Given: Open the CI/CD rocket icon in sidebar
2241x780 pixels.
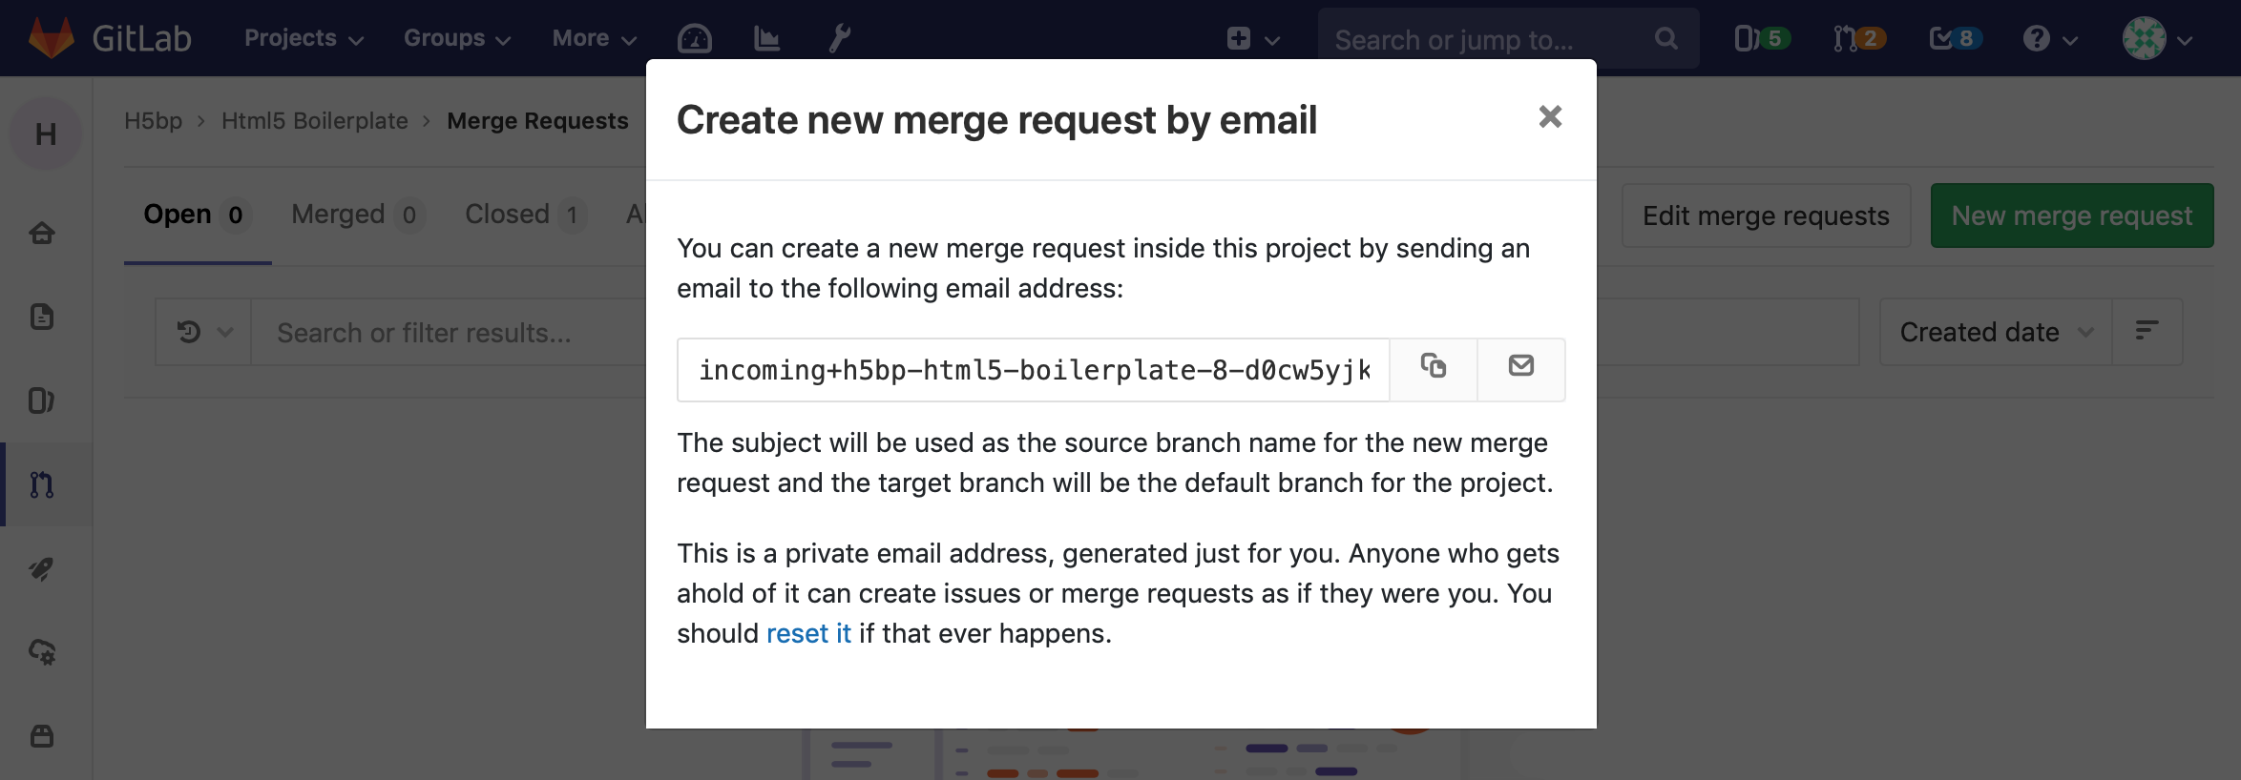Looking at the screenshot, I should click(42, 569).
